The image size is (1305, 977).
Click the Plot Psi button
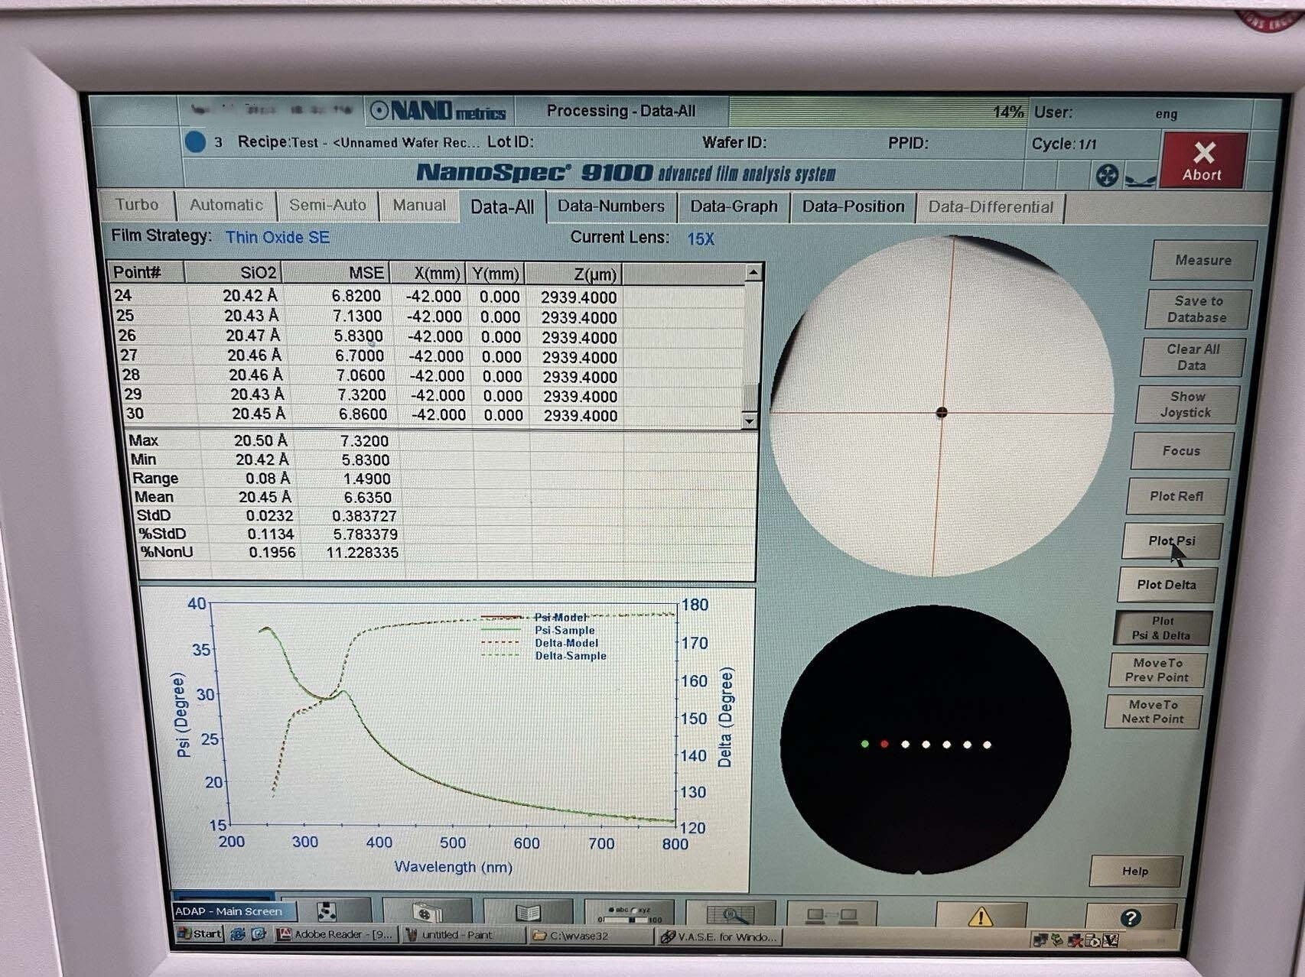pos(1171,540)
